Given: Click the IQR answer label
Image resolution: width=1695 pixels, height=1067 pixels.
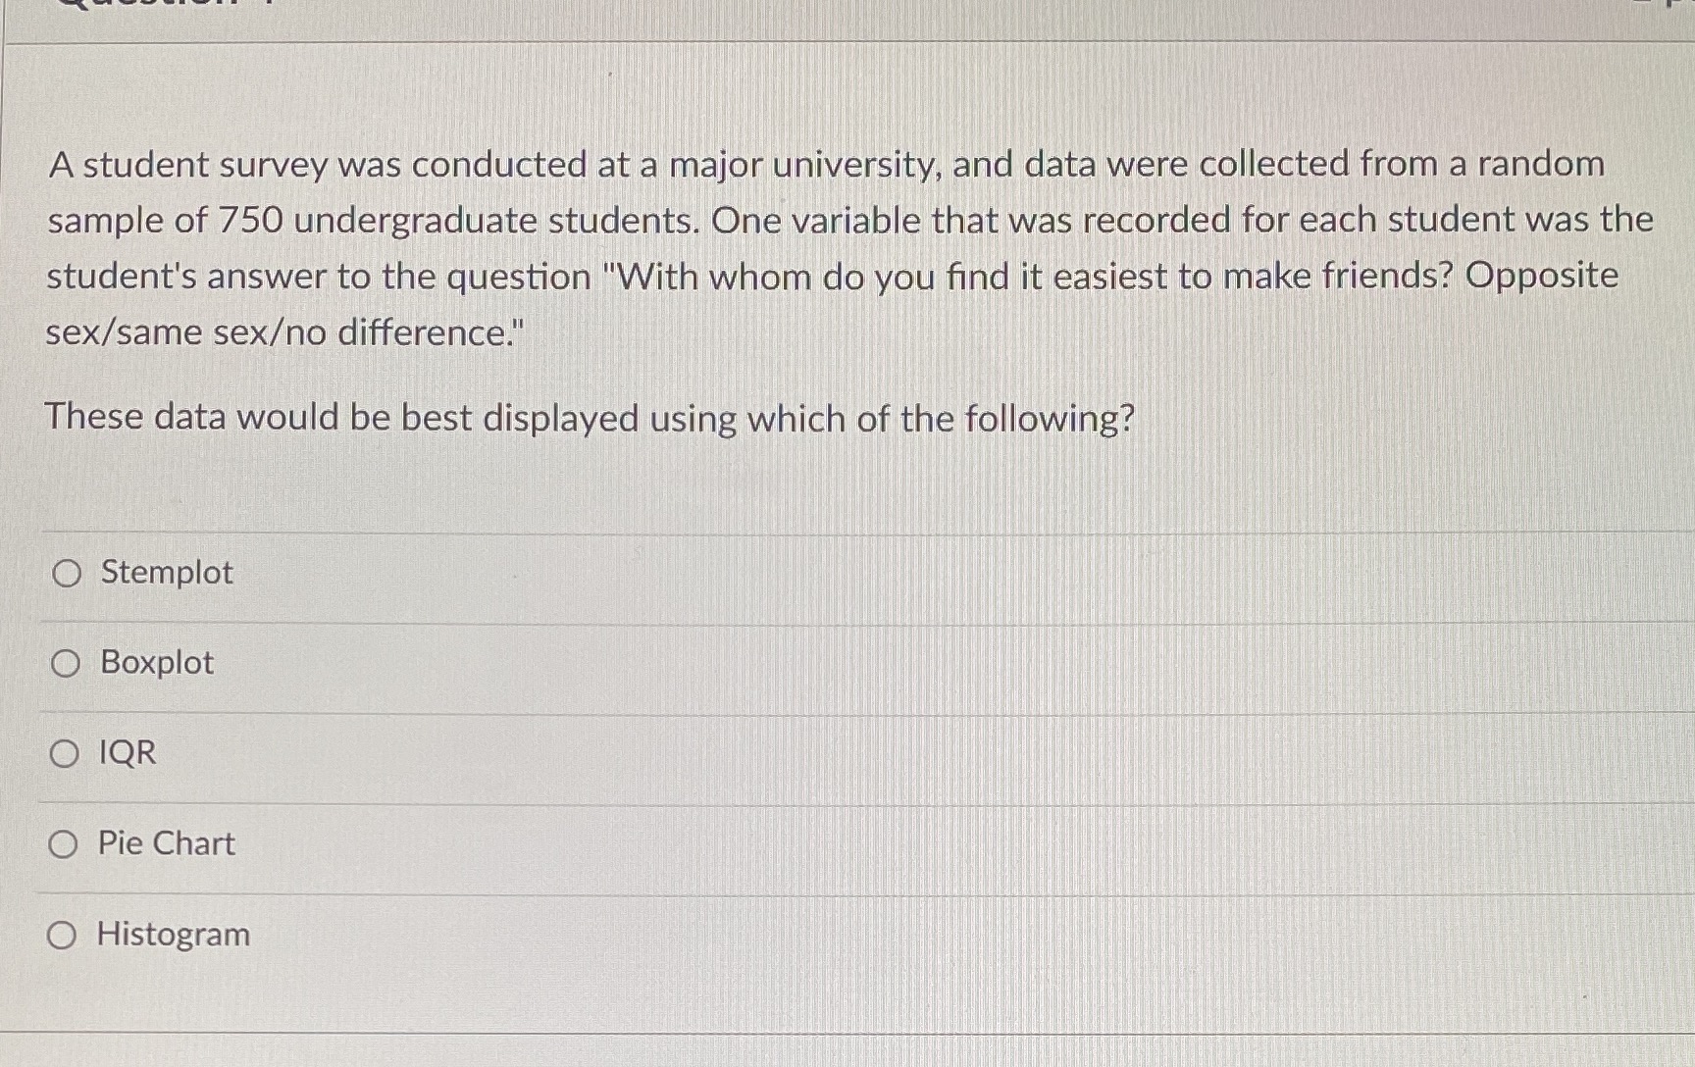Looking at the screenshot, I should pos(126,753).
